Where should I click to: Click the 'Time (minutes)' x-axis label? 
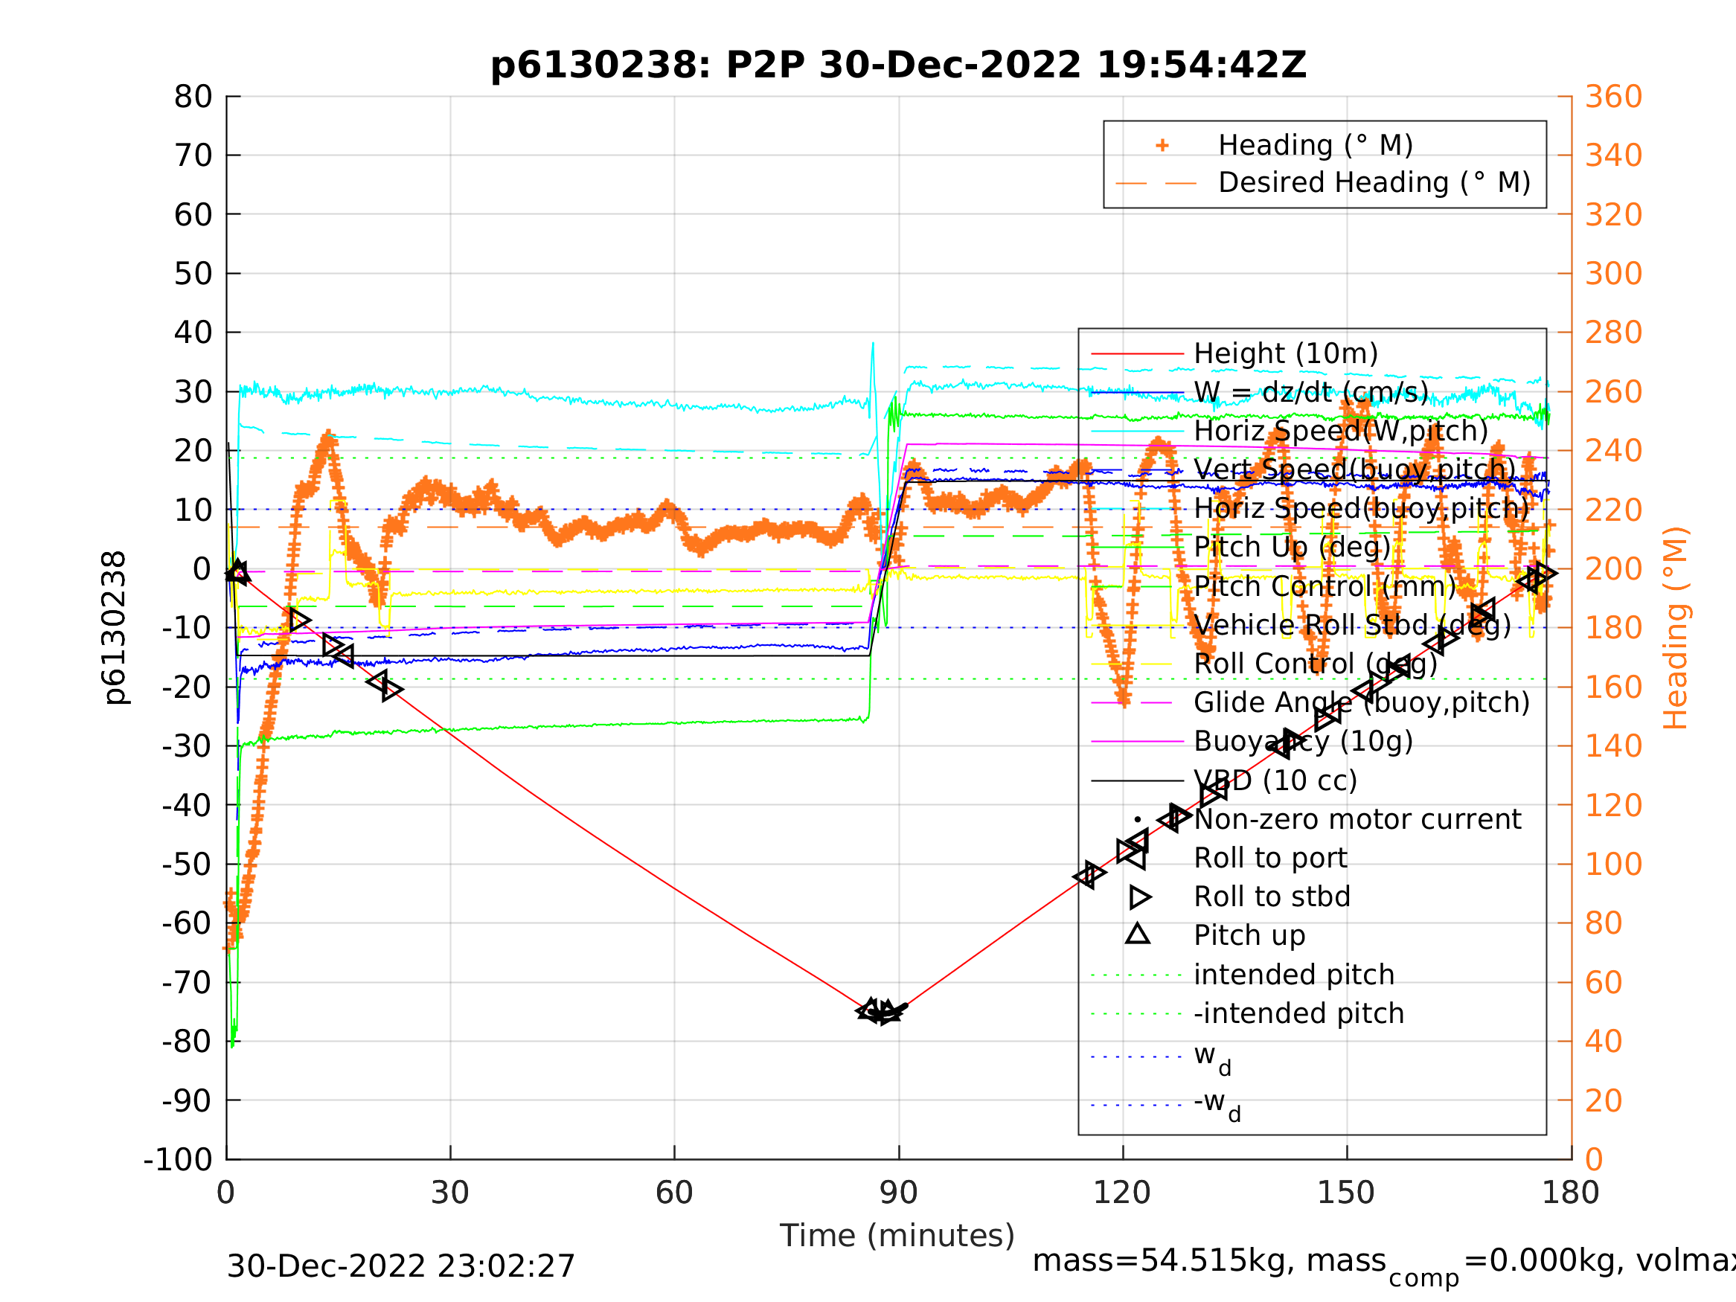coord(897,1236)
